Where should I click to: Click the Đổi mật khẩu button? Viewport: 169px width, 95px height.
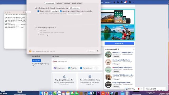point(74,8)
